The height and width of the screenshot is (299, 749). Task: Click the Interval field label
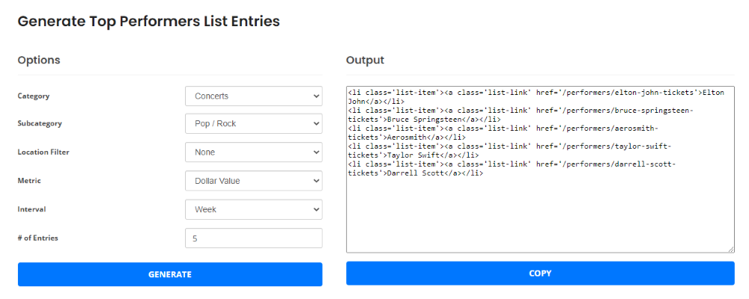[32, 209]
